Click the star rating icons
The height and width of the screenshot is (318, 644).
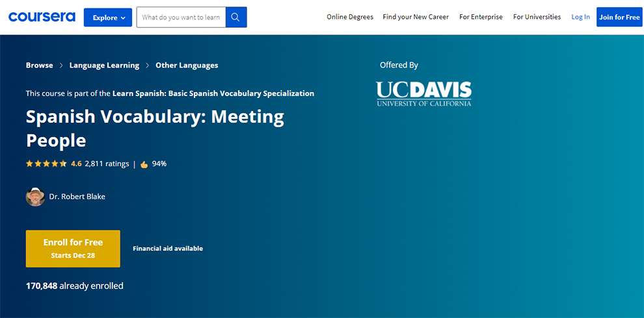click(x=46, y=164)
